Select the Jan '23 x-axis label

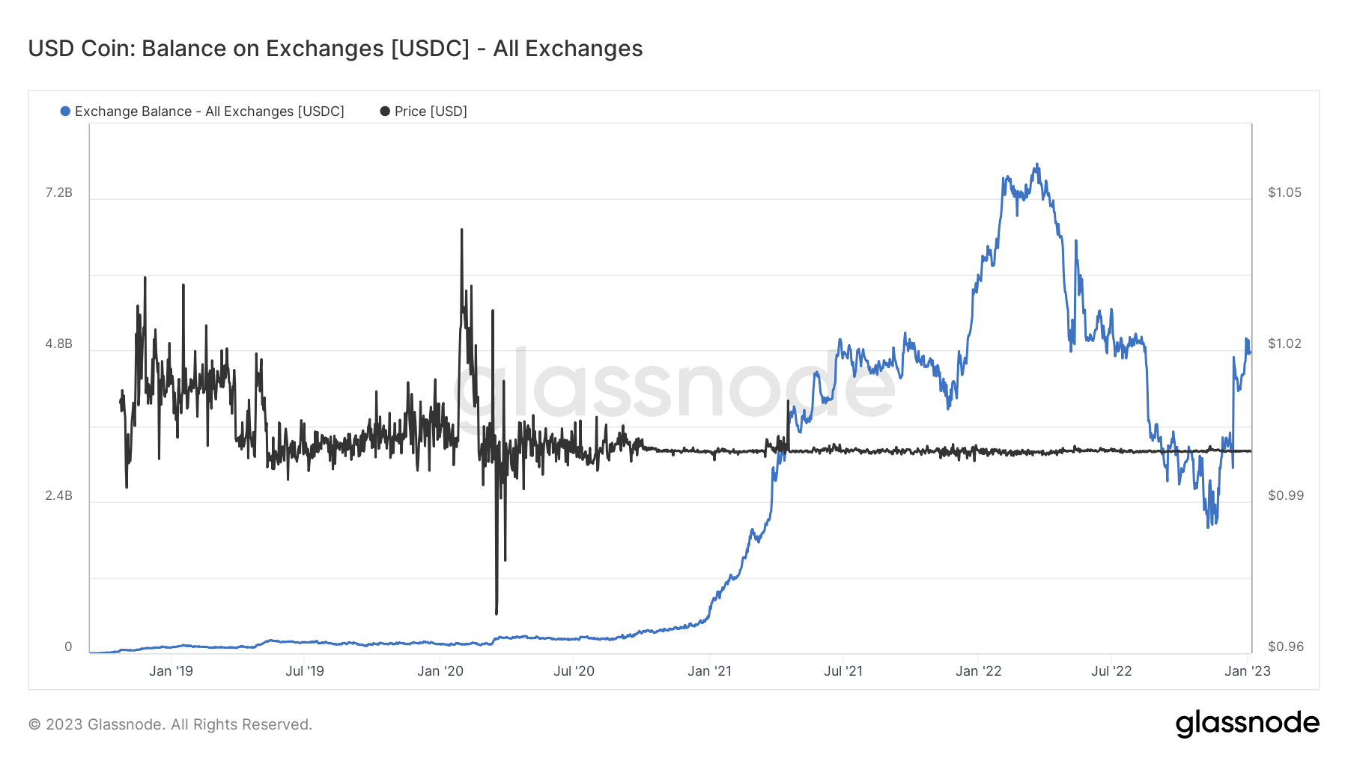tap(1247, 671)
